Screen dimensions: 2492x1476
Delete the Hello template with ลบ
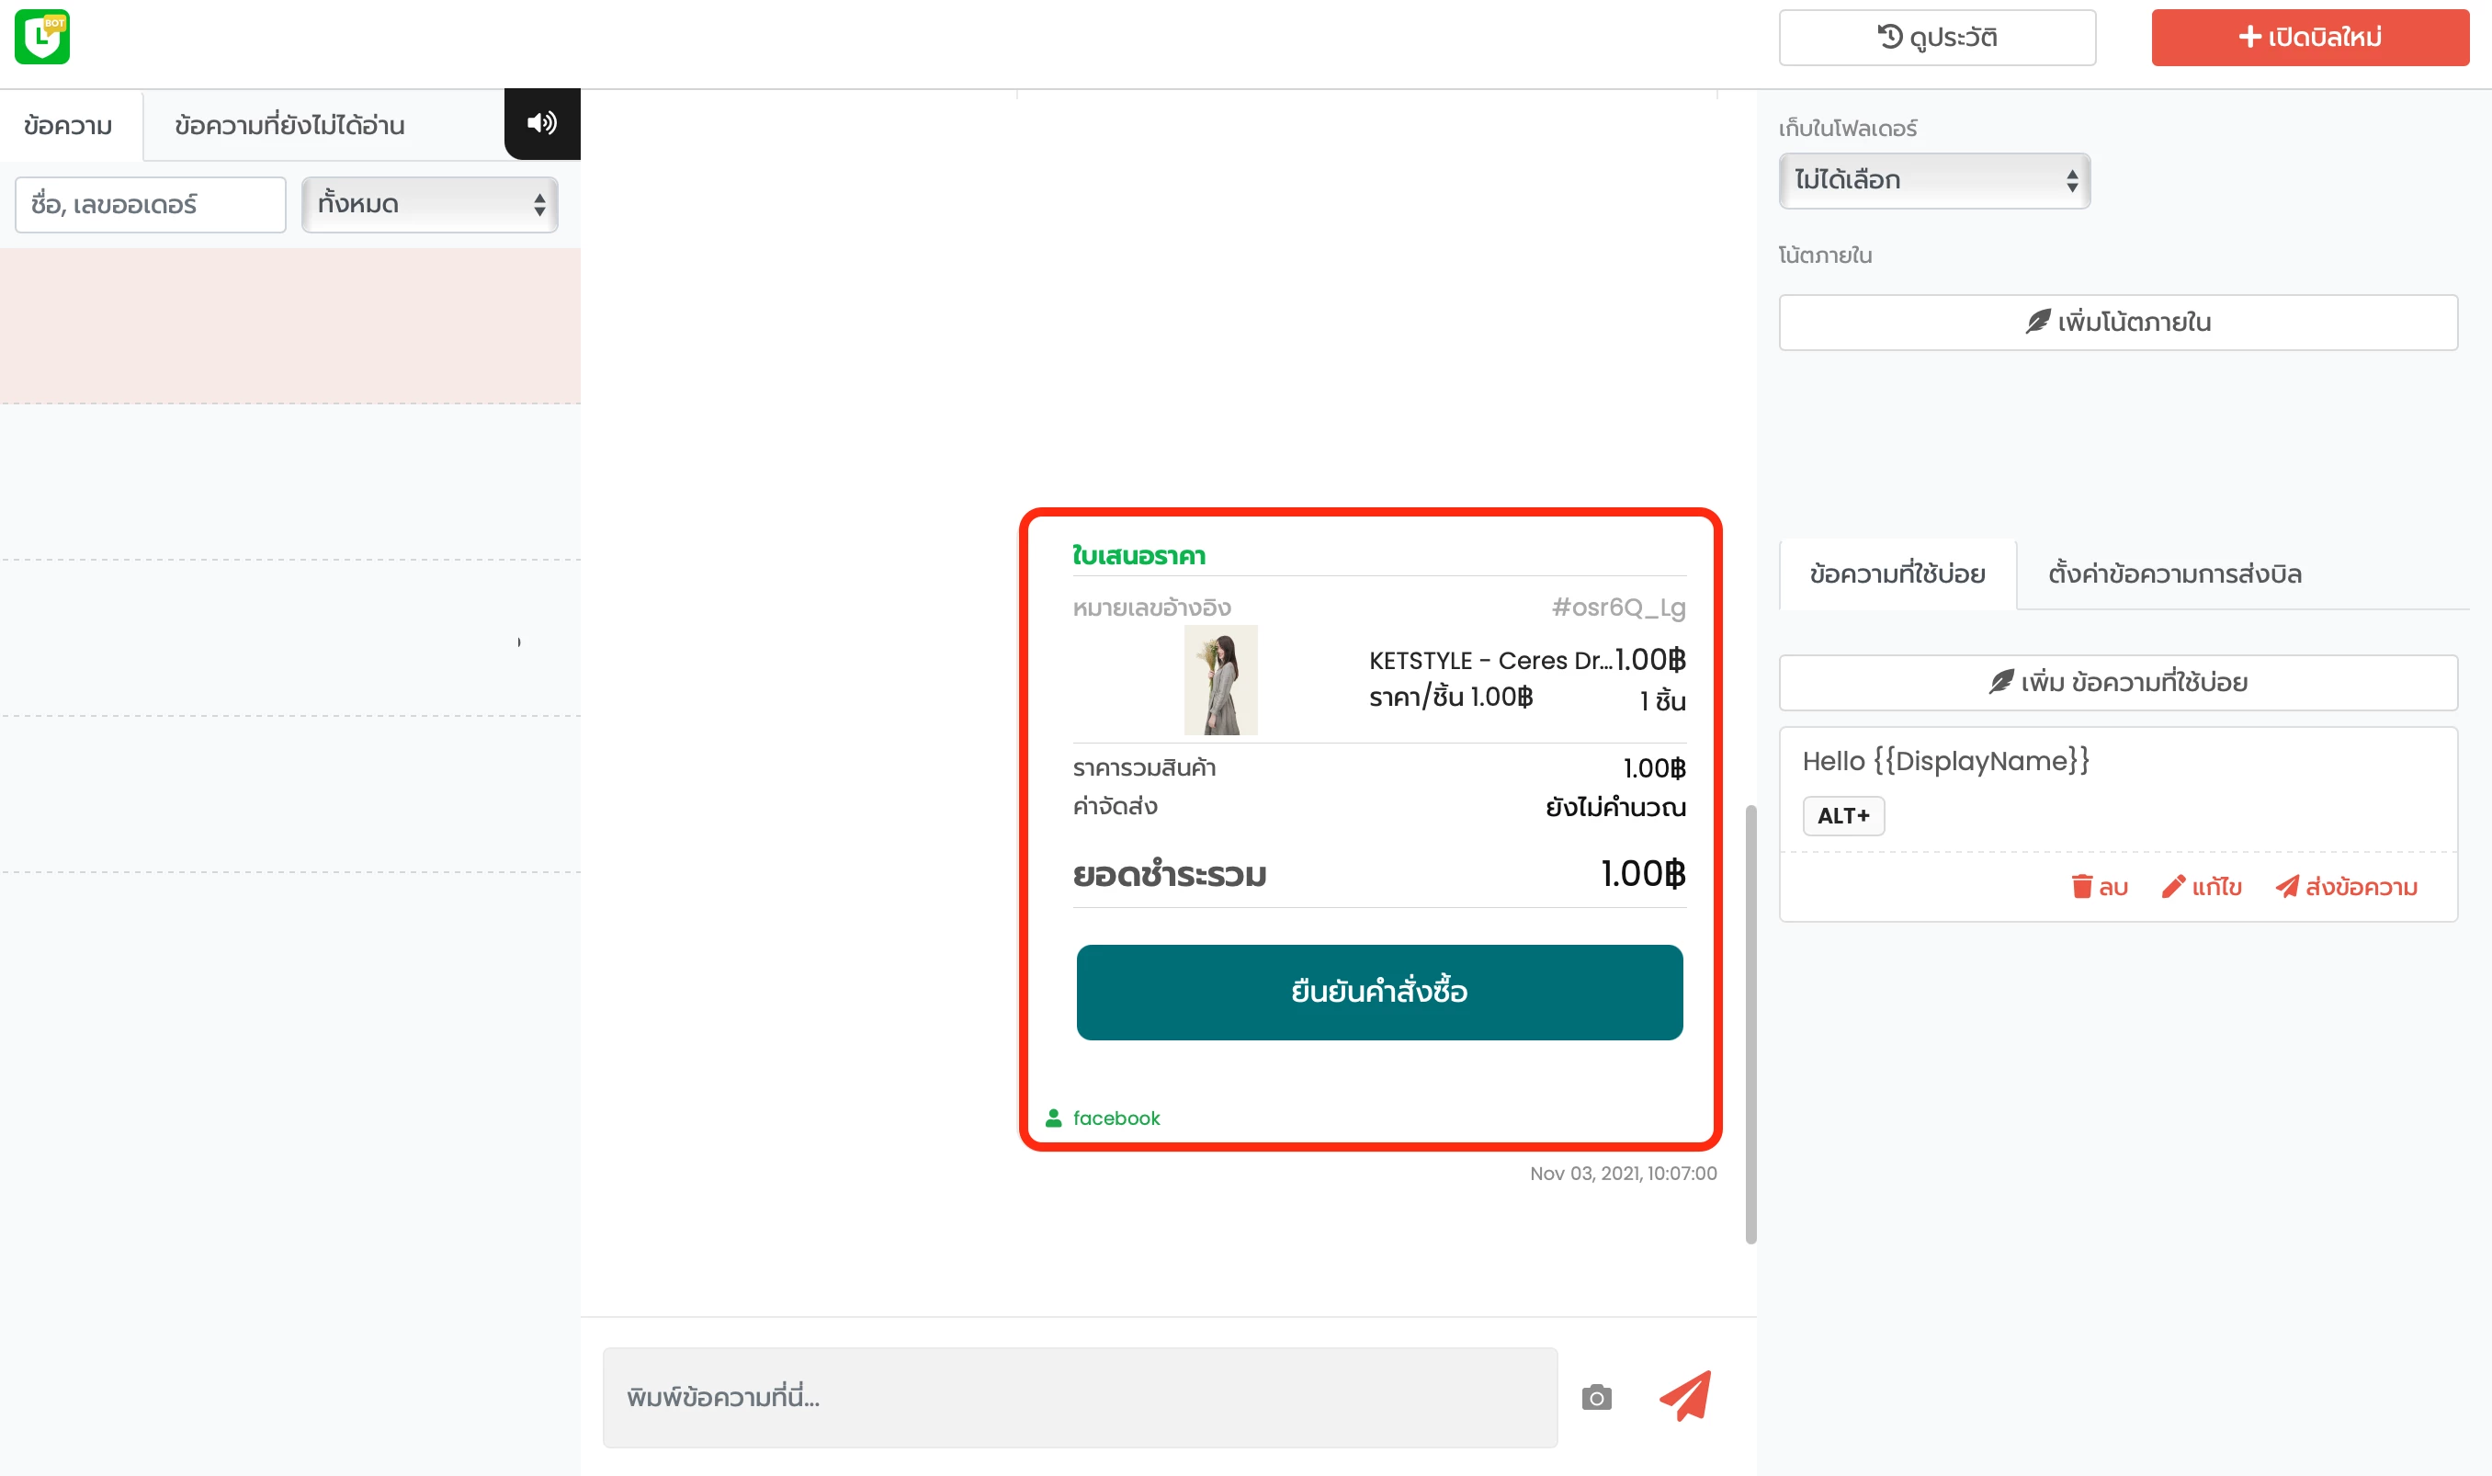tap(2100, 886)
